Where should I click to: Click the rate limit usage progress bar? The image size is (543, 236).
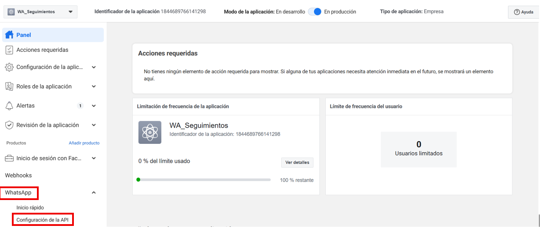coord(204,180)
